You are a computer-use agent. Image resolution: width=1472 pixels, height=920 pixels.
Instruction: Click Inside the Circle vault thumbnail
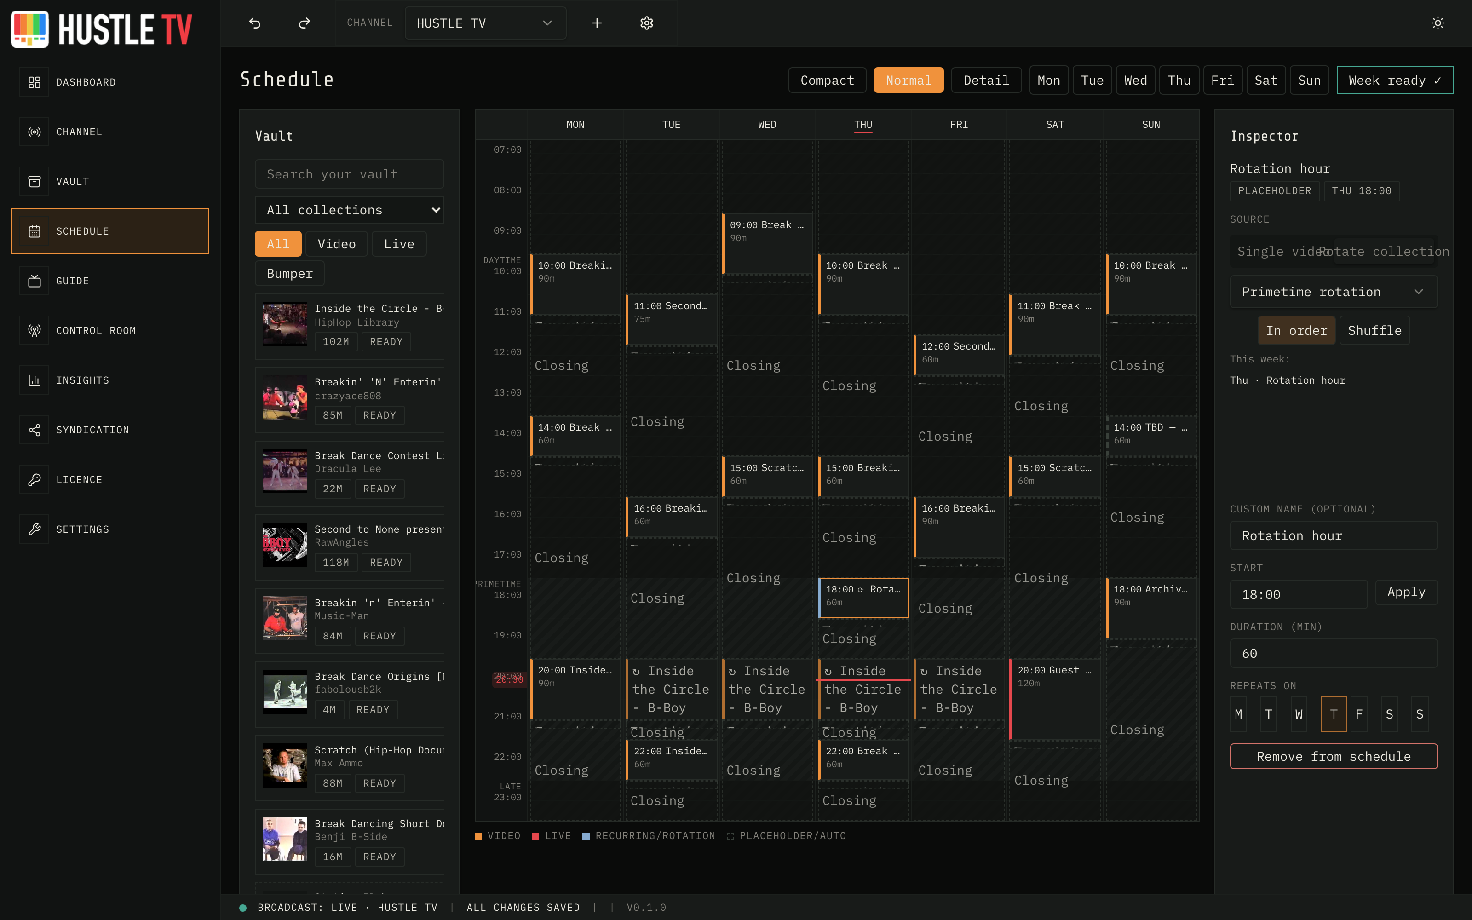pyautogui.click(x=285, y=324)
